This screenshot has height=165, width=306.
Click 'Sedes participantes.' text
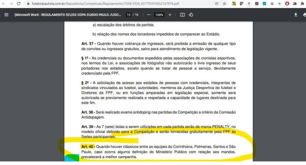click(99, 137)
